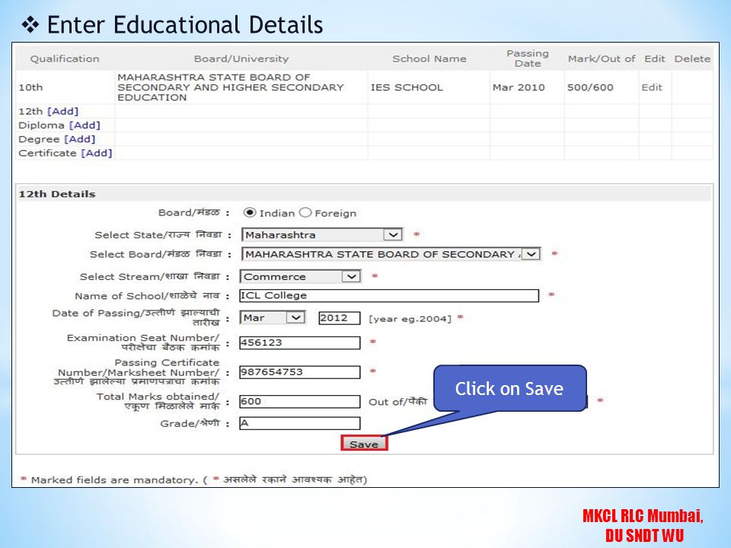The height and width of the screenshot is (548, 731).
Task: Click the School Name column header
Action: 429,59
